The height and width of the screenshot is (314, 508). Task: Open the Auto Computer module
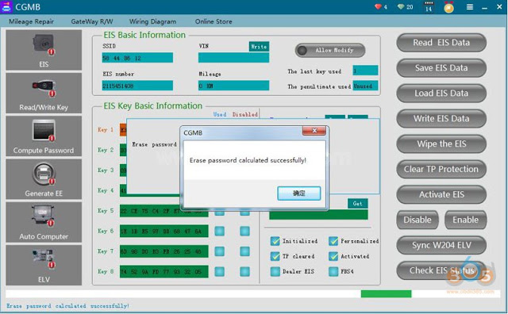44,222
